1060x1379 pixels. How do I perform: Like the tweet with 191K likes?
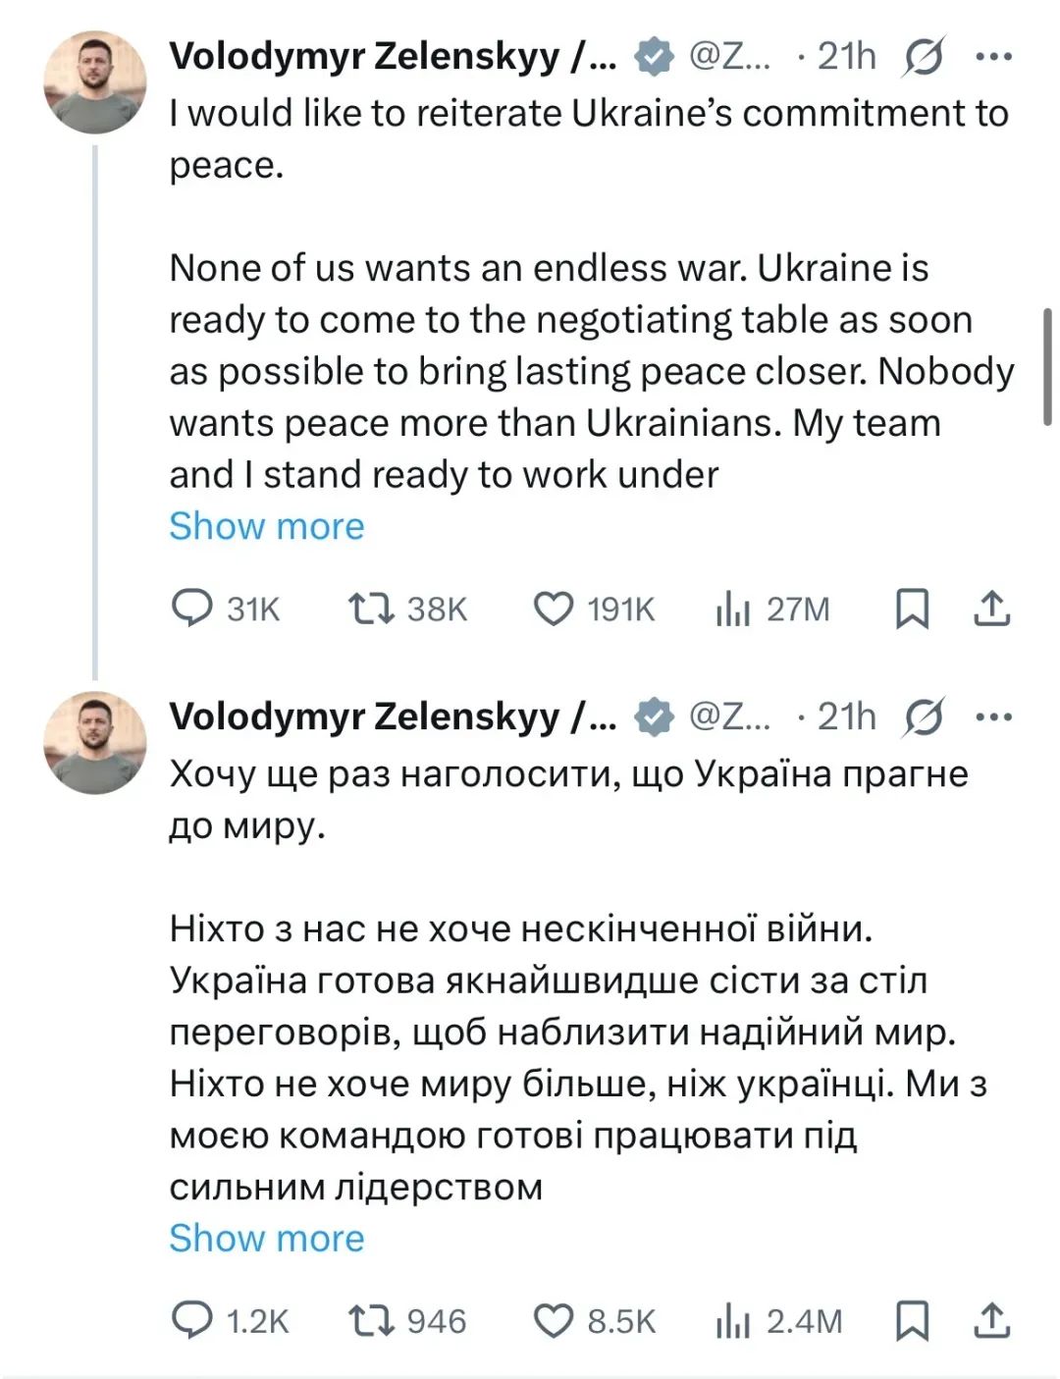pyautogui.click(x=553, y=608)
